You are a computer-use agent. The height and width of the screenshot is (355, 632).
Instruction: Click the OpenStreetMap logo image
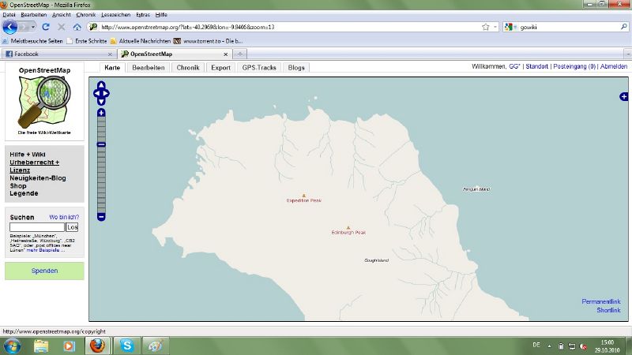(44, 102)
